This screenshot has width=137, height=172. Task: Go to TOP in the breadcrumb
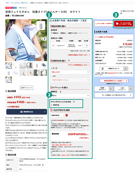point(7,3)
